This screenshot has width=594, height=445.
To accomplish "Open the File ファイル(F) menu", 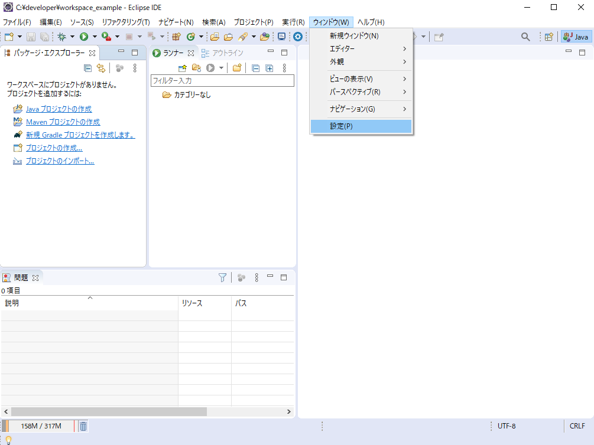I will tap(17, 22).
